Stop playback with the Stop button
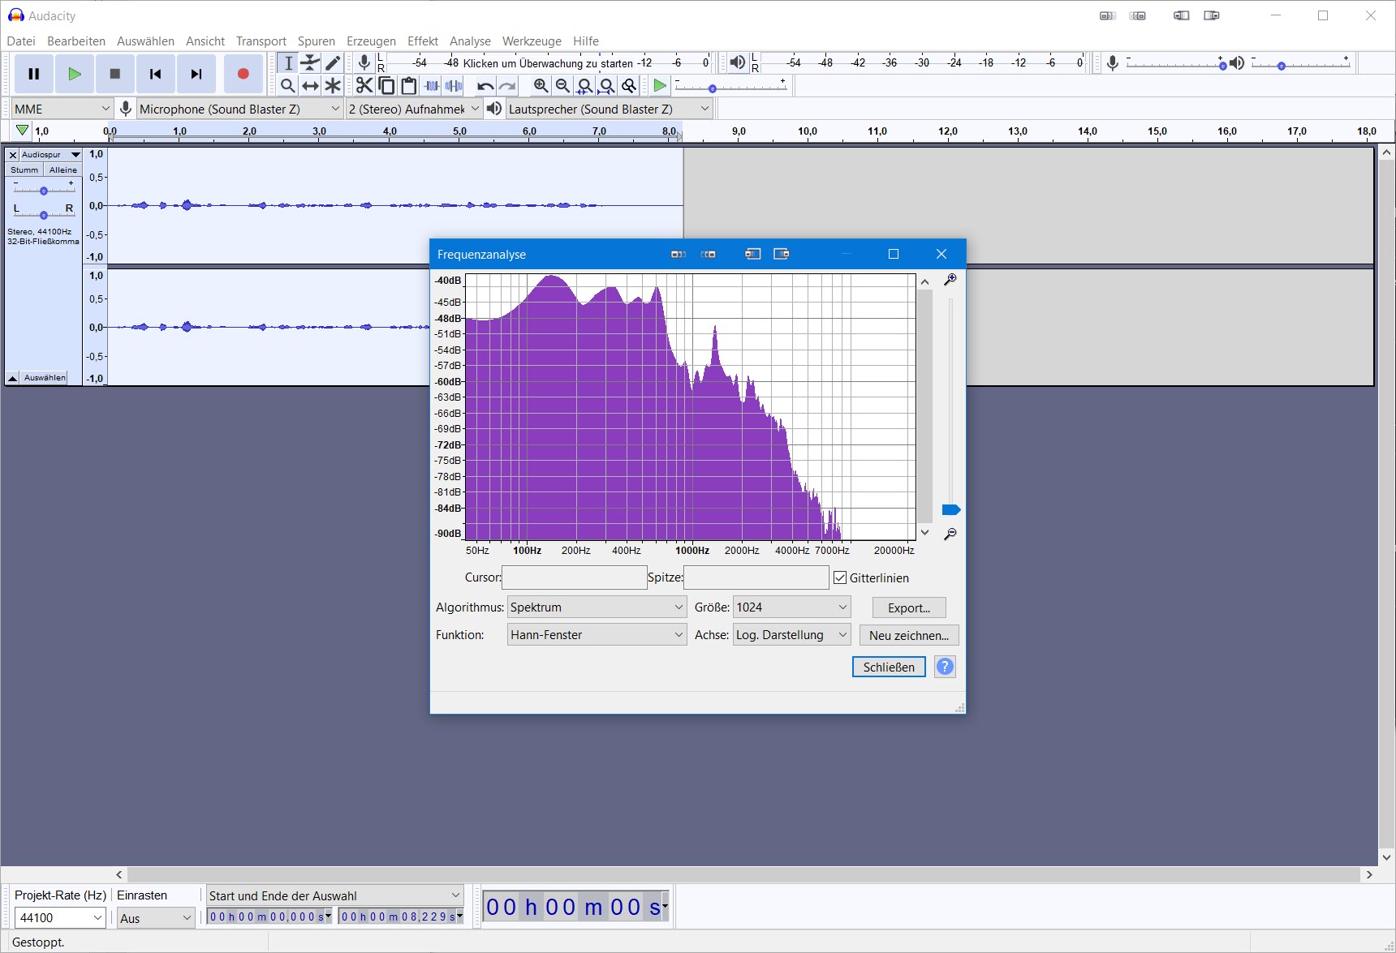 (x=115, y=74)
